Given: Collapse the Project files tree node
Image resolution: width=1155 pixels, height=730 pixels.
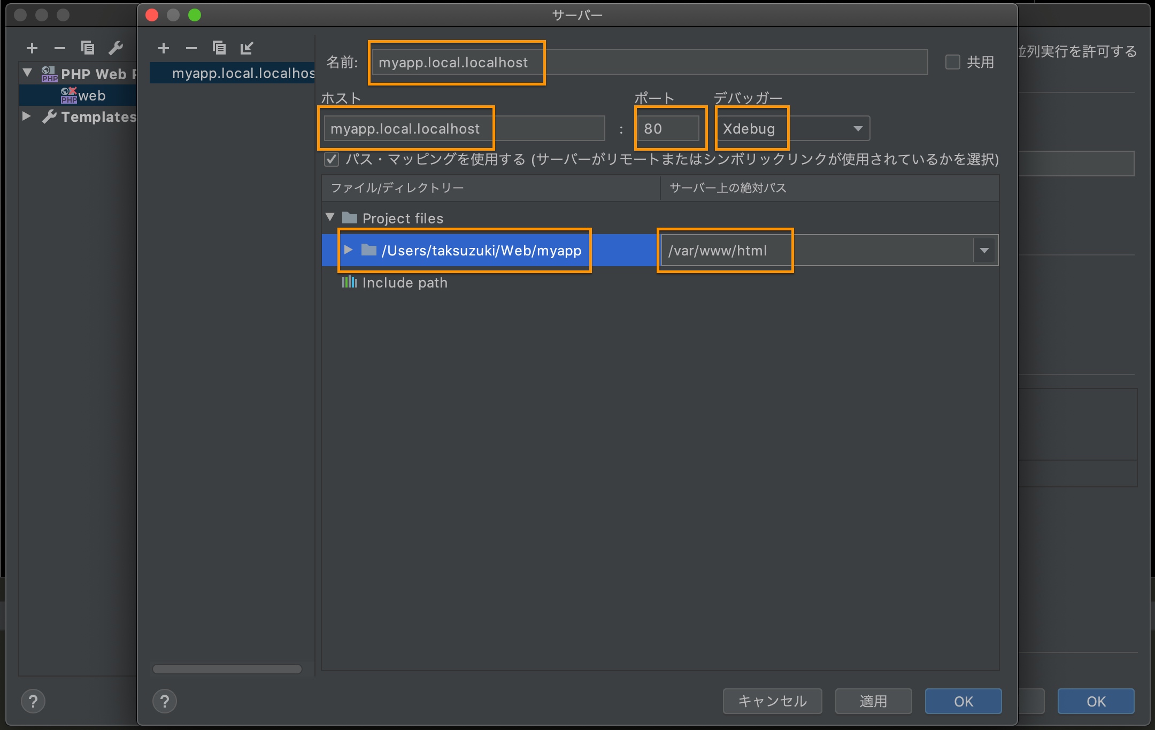Looking at the screenshot, I should pyautogui.click(x=330, y=218).
